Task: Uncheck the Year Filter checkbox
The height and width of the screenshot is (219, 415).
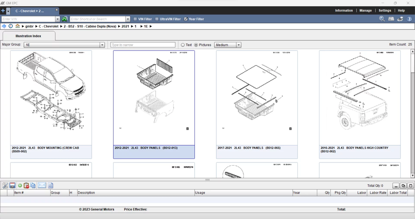Action: [x=186, y=19]
